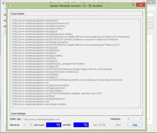The image size is (157, 133).
Task: Click the help question mark button
Action: [133, 5]
